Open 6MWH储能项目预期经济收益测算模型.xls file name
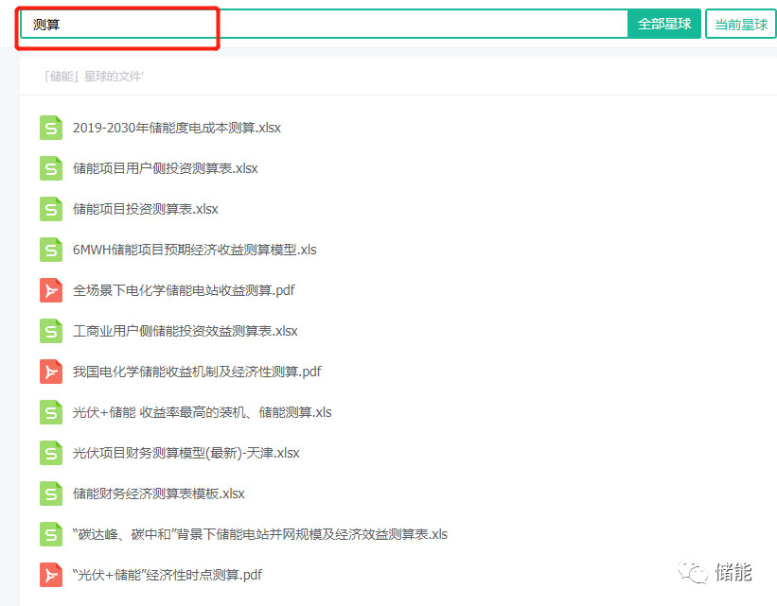Viewport: 777px width, 606px height. tap(194, 250)
